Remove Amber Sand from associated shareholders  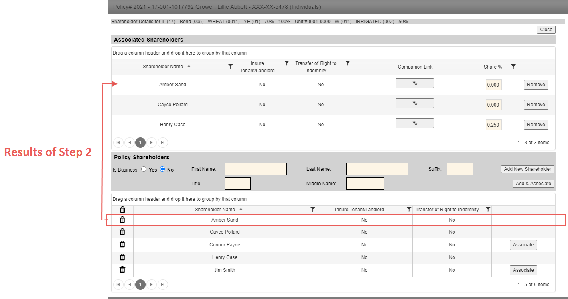click(536, 85)
